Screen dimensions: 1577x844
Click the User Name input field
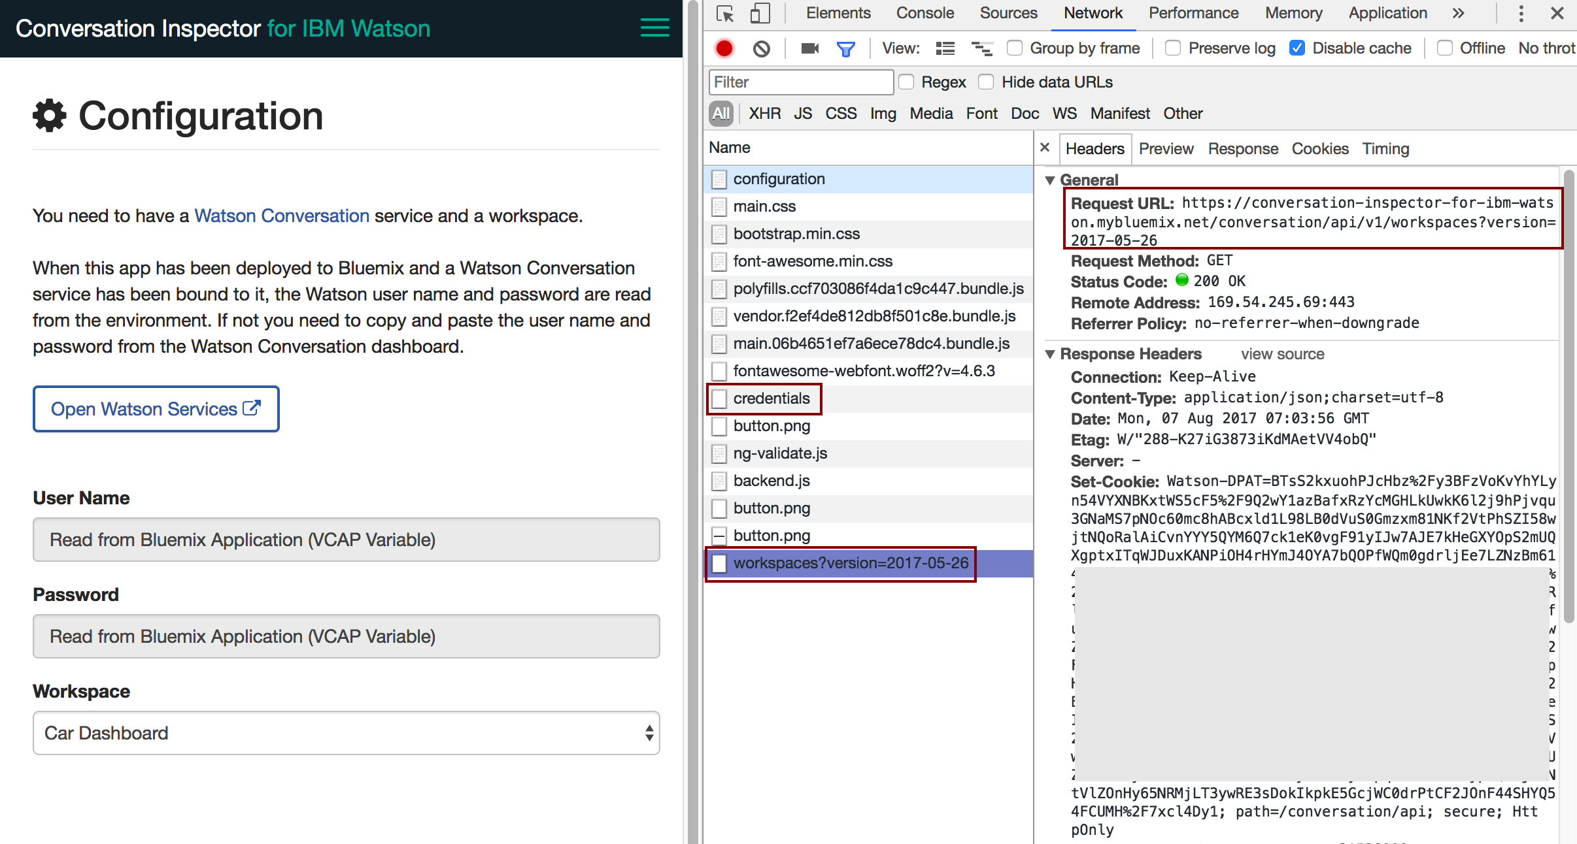point(346,540)
